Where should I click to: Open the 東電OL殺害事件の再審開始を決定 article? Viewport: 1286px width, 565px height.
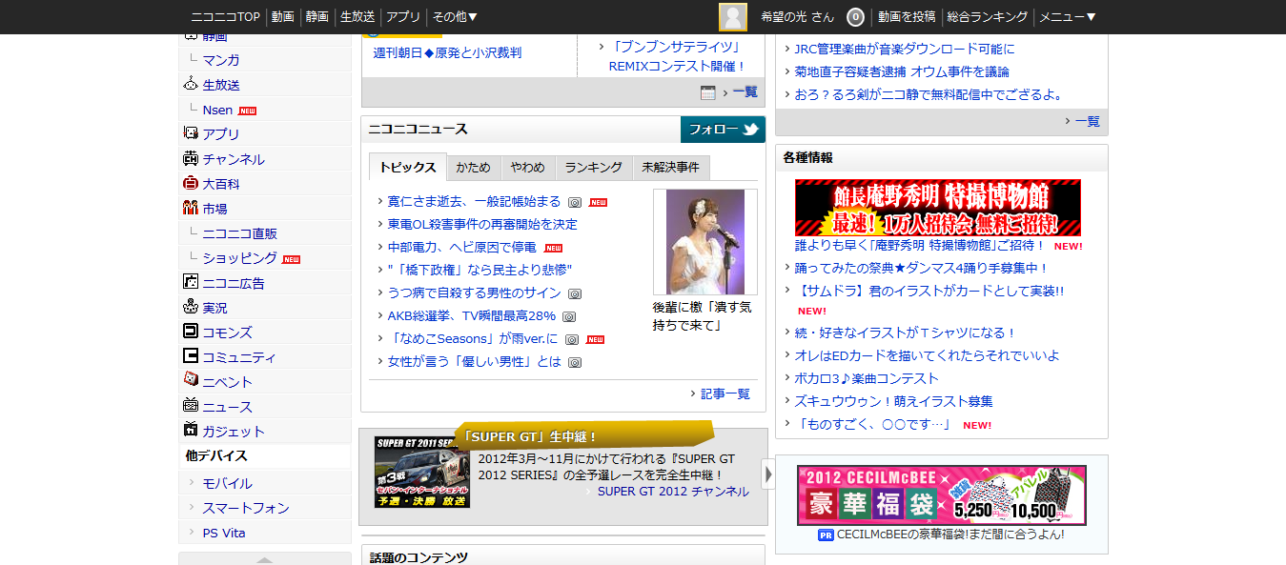(482, 224)
